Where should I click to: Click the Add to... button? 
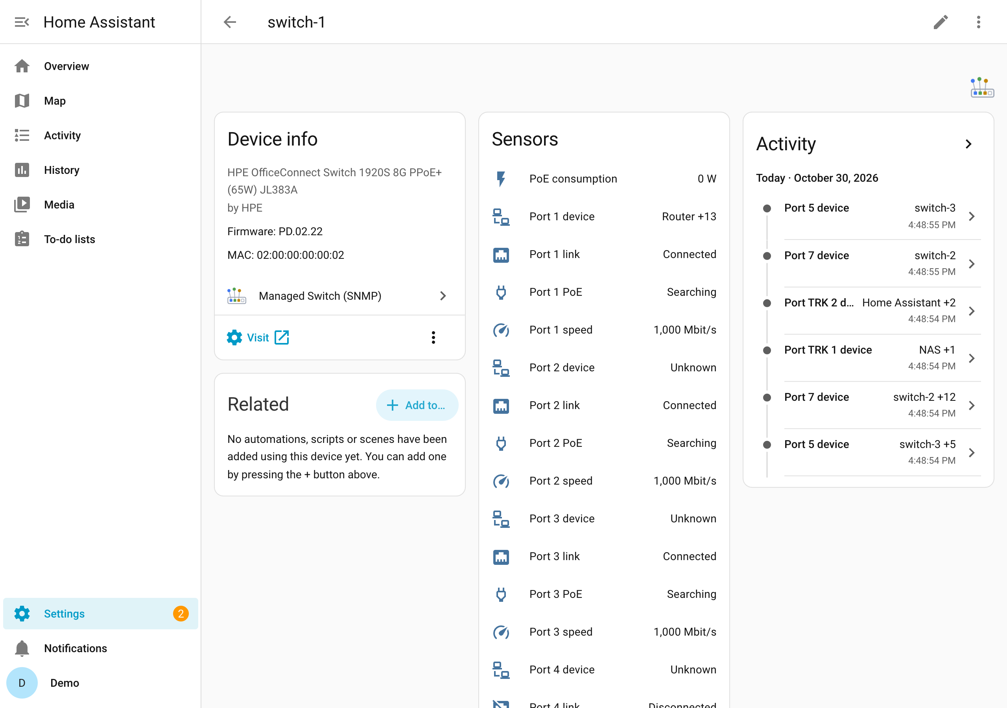tap(417, 405)
